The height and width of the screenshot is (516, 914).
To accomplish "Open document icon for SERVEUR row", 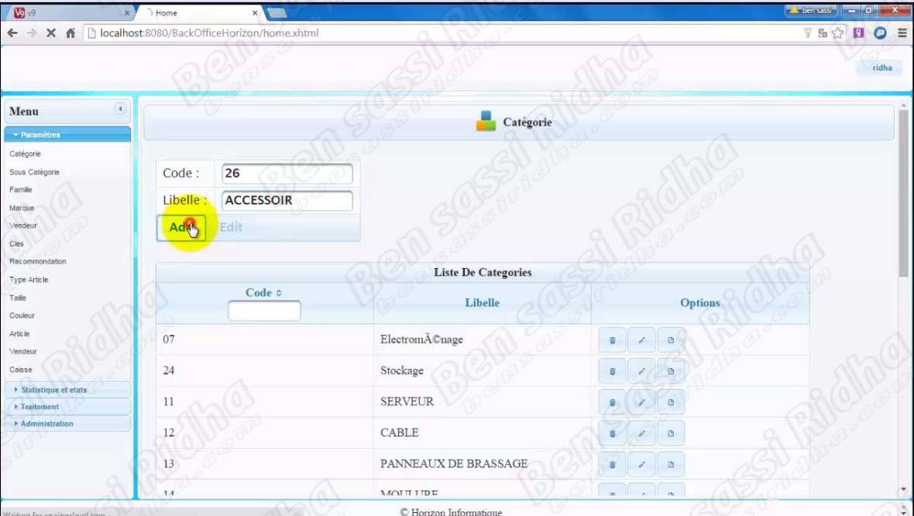I will pos(671,402).
